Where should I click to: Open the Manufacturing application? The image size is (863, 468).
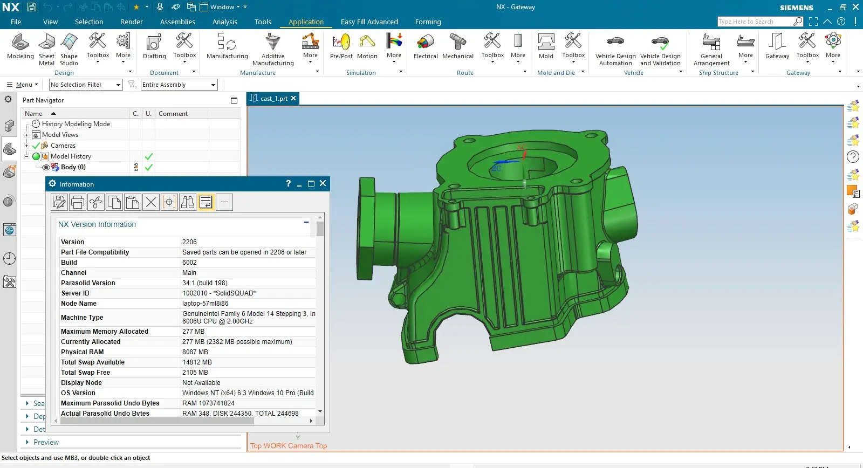[227, 46]
